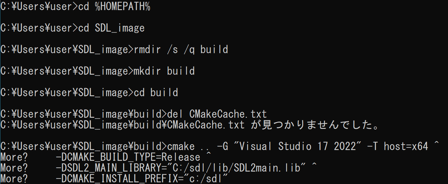Click the '-DCMAKE_BUILD_TYPE=Release' argument
Image resolution: width=448 pixels, height=184 pixels.
pyautogui.click(x=128, y=157)
